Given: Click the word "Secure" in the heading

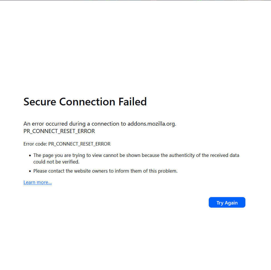Looking at the screenshot, I should [40, 102].
